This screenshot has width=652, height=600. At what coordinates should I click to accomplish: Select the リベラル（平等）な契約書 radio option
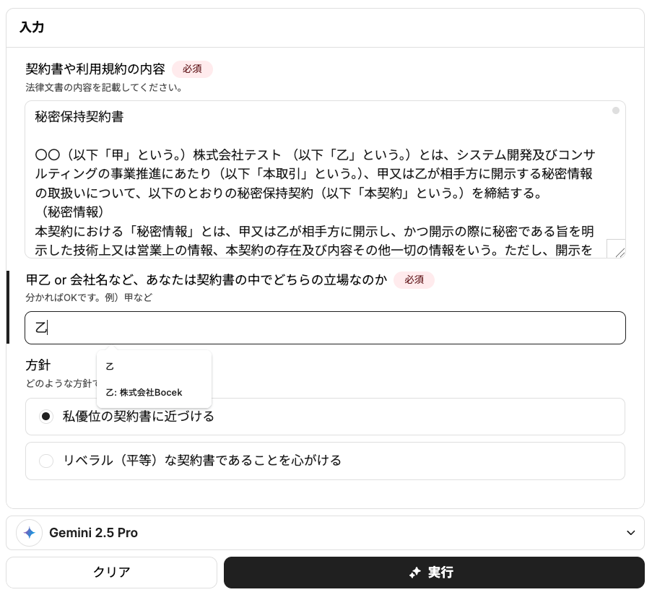46,461
